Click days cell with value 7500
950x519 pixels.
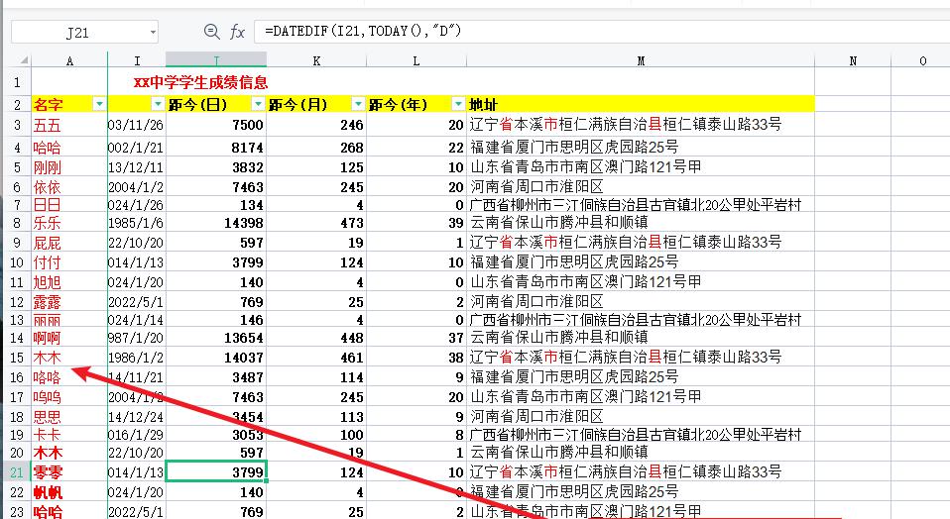(216, 125)
